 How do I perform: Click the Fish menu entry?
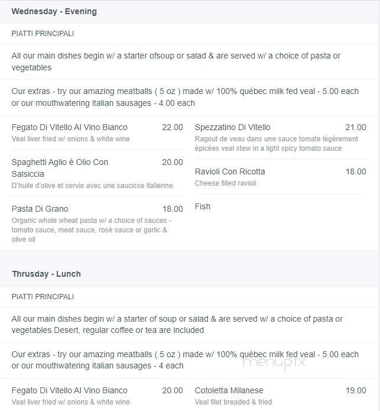click(203, 206)
